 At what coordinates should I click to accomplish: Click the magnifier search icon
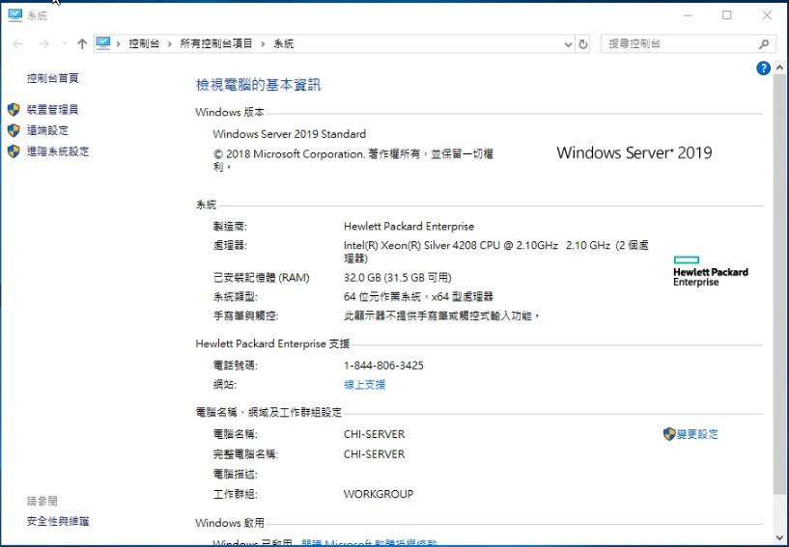click(x=764, y=44)
